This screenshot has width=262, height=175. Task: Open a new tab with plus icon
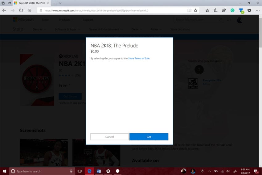(54, 3)
